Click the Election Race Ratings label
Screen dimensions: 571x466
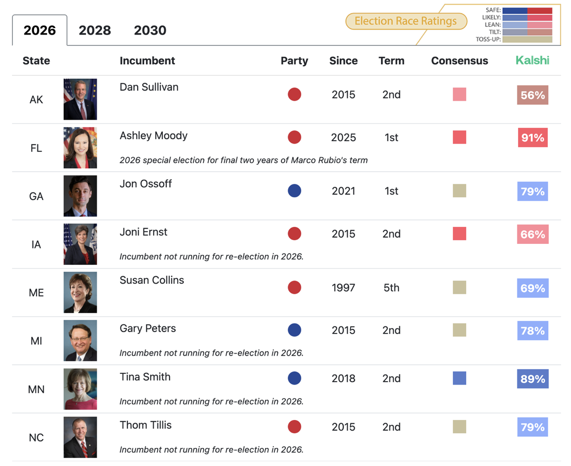[406, 21]
